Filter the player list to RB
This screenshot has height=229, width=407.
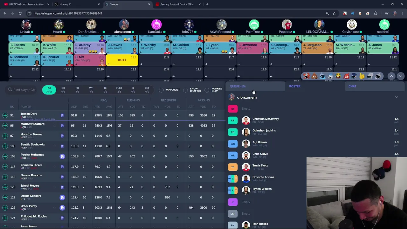click(77, 90)
